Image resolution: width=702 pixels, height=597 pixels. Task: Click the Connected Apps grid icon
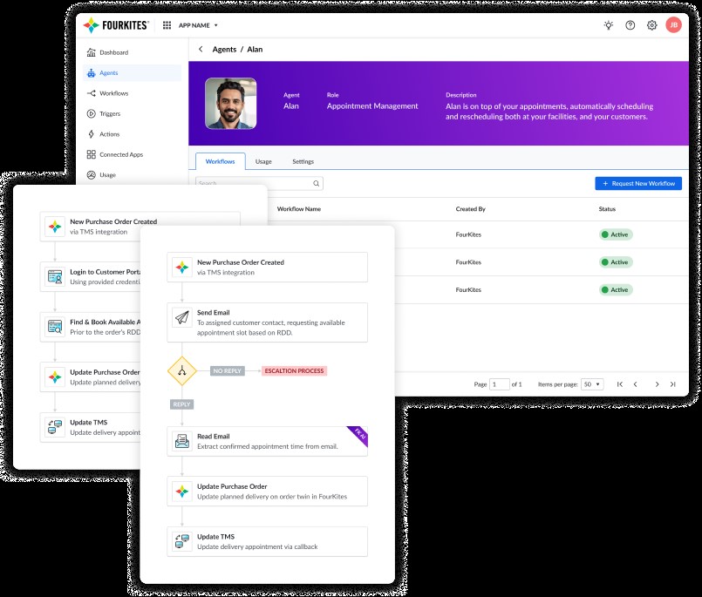click(91, 154)
